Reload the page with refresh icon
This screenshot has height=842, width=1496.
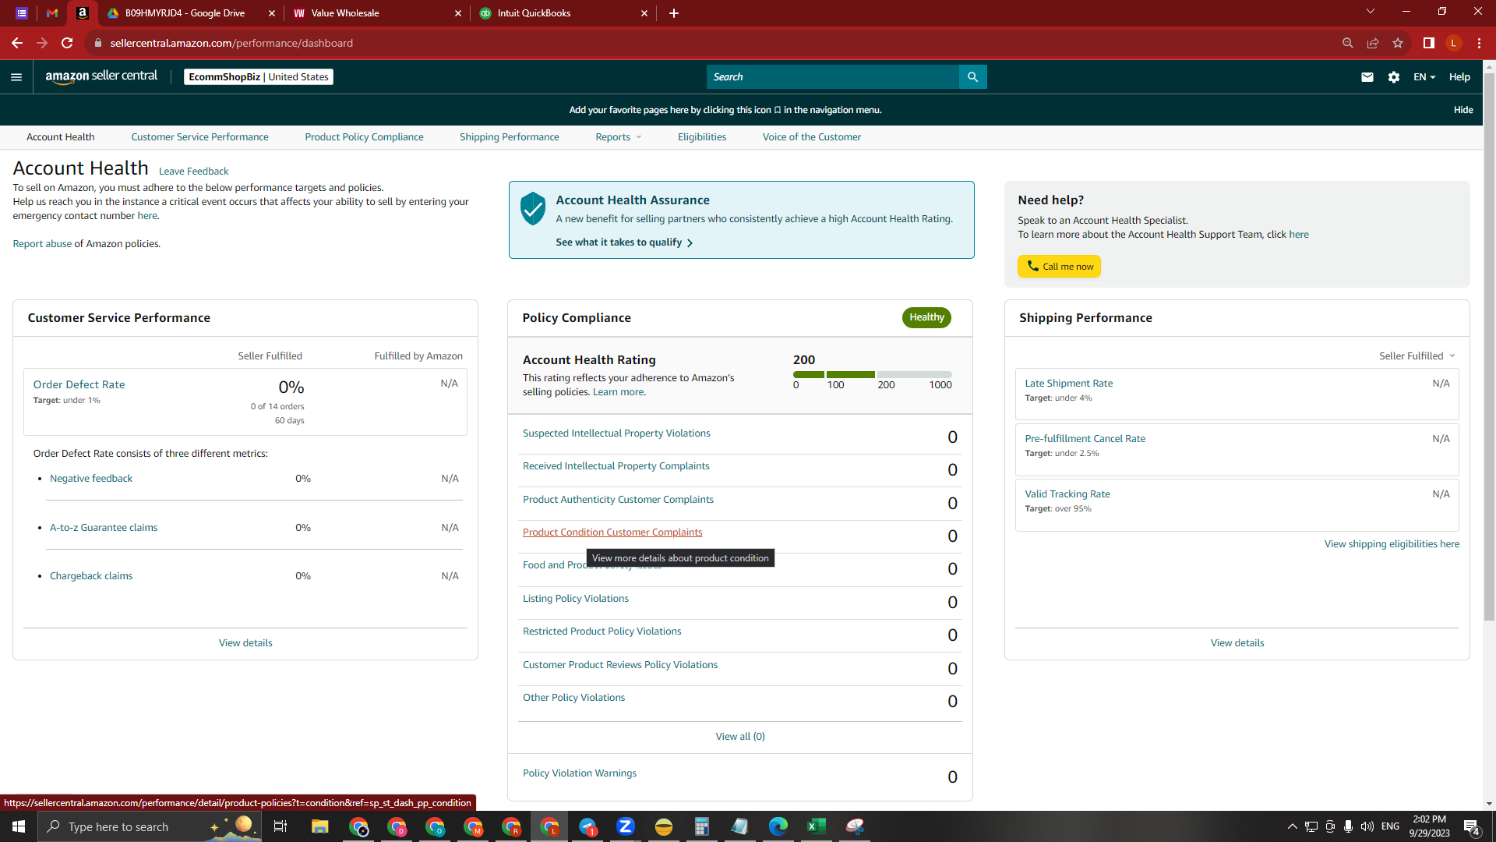(67, 43)
